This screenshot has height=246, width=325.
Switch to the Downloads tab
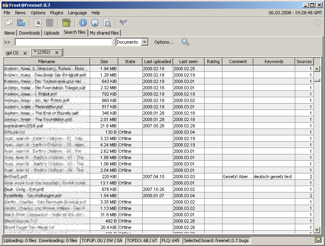pos(29,33)
